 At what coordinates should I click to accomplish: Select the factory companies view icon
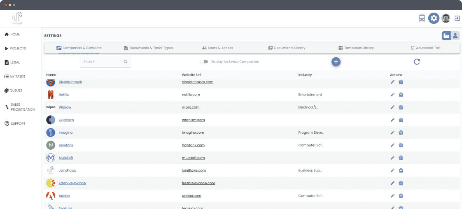click(x=446, y=36)
